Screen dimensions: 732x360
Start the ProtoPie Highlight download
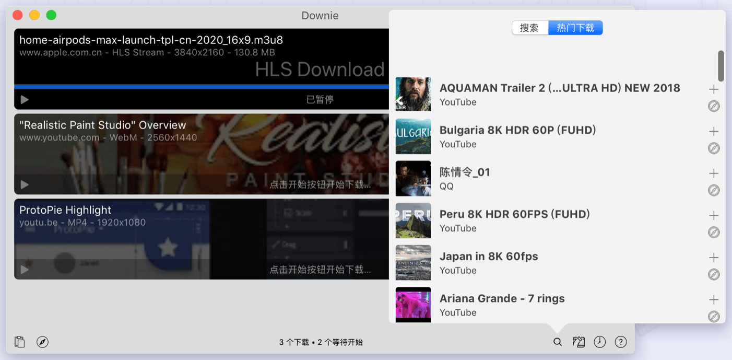tap(25, 270)
